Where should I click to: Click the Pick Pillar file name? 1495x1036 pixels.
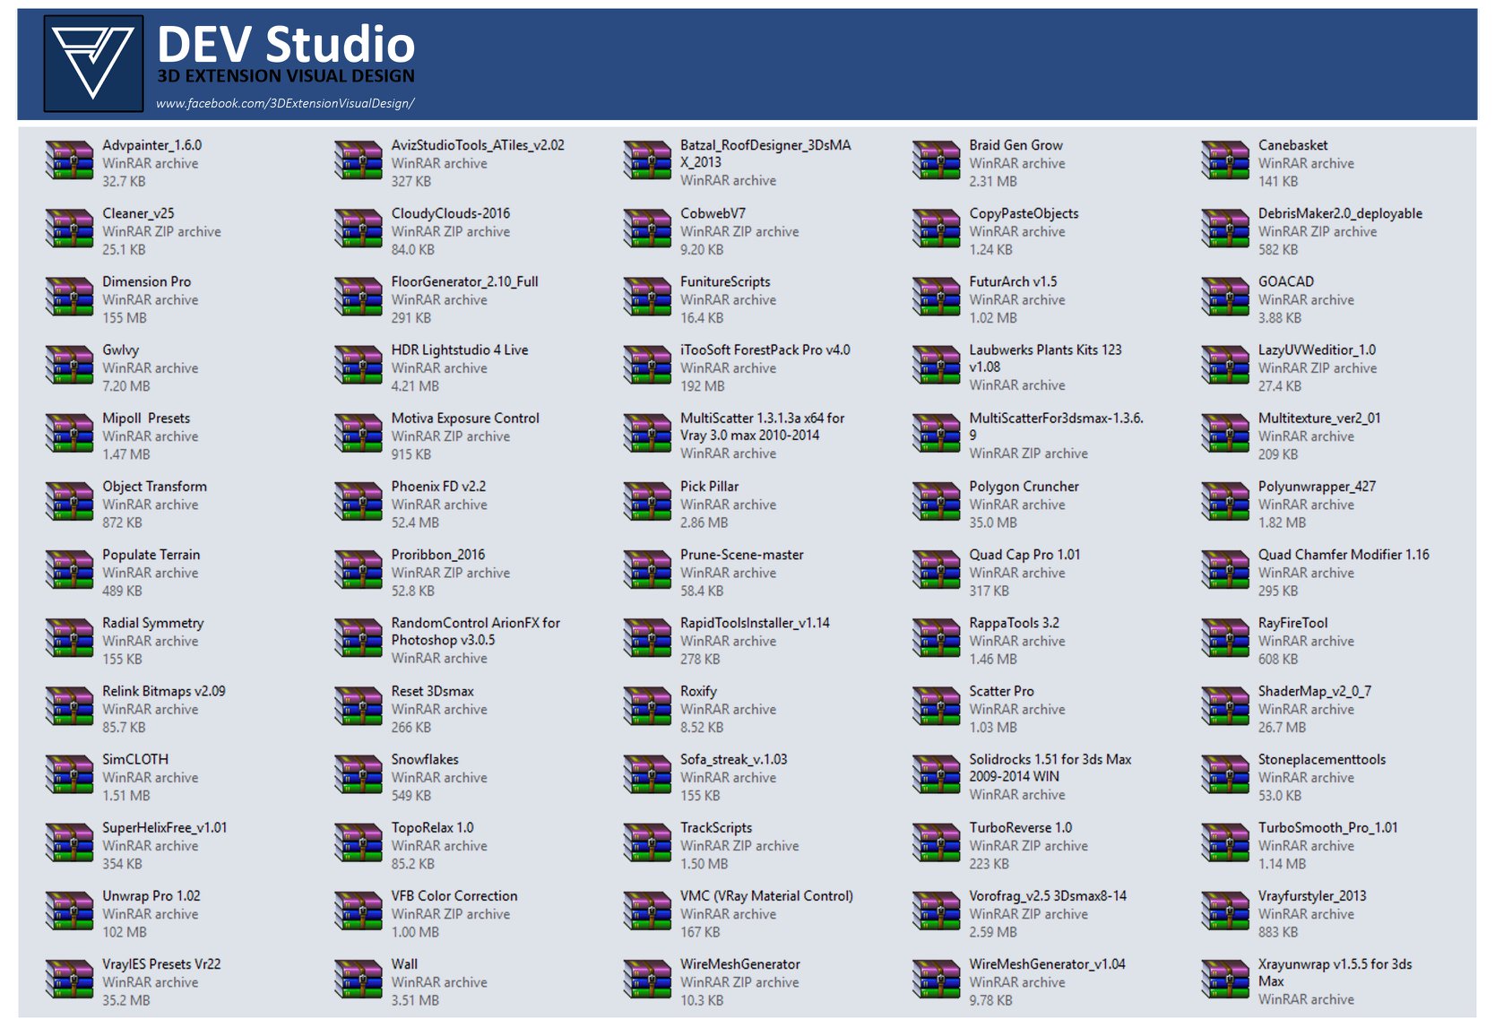point(709,487)
